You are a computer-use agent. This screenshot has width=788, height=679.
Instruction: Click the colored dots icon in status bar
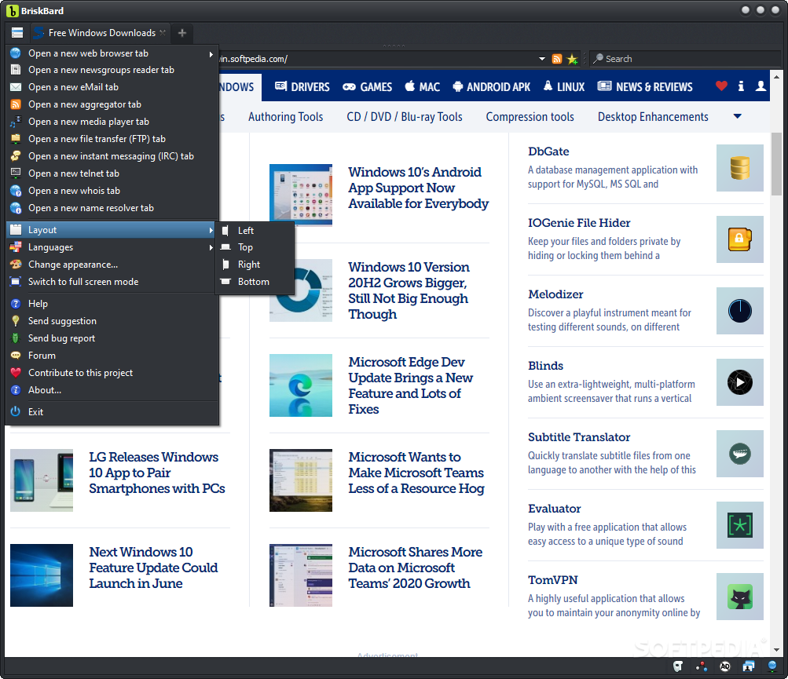(702, 666)
